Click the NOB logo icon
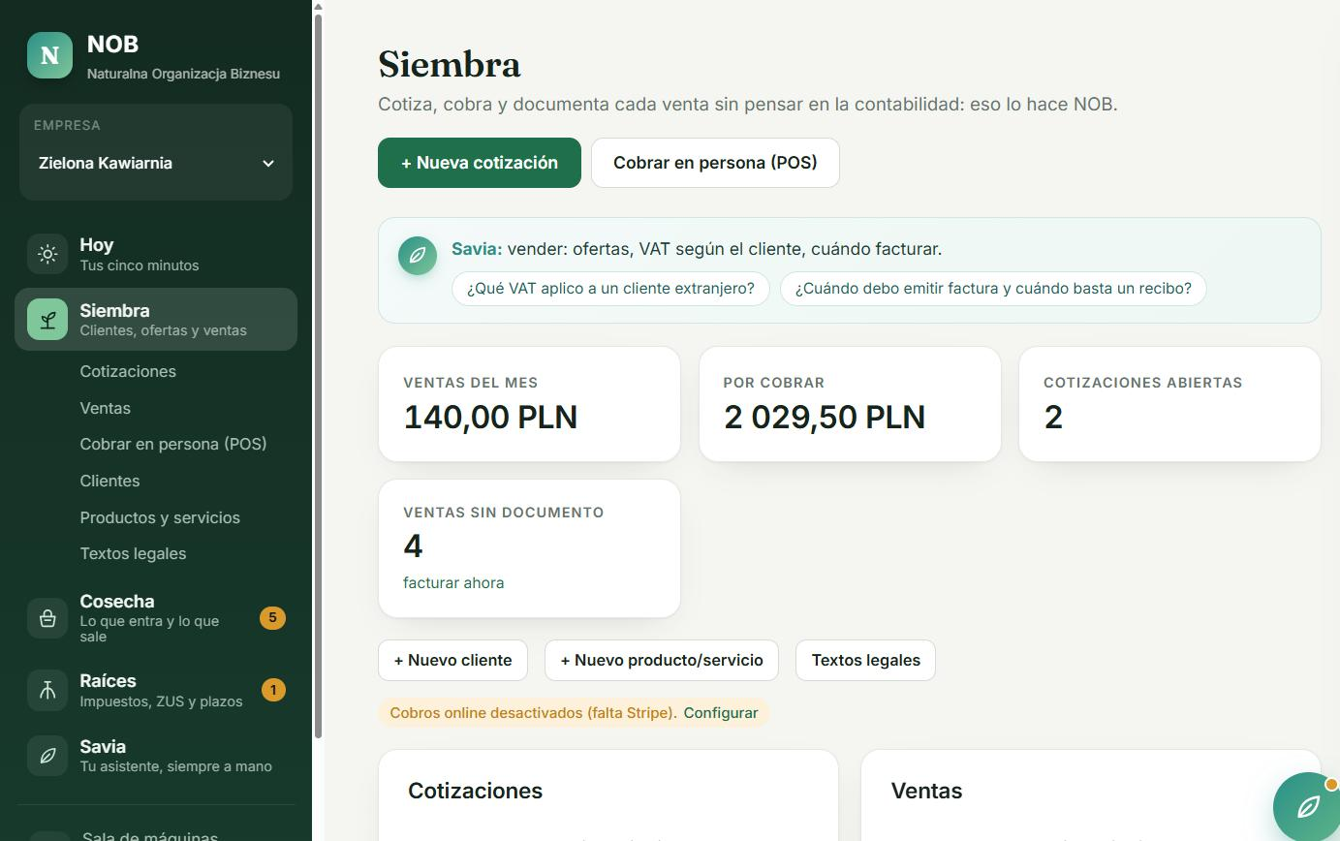 pyautogui.click(x=49, y=55)
